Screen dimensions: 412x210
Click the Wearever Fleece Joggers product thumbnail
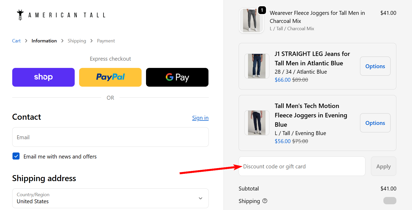click(251, 21)
